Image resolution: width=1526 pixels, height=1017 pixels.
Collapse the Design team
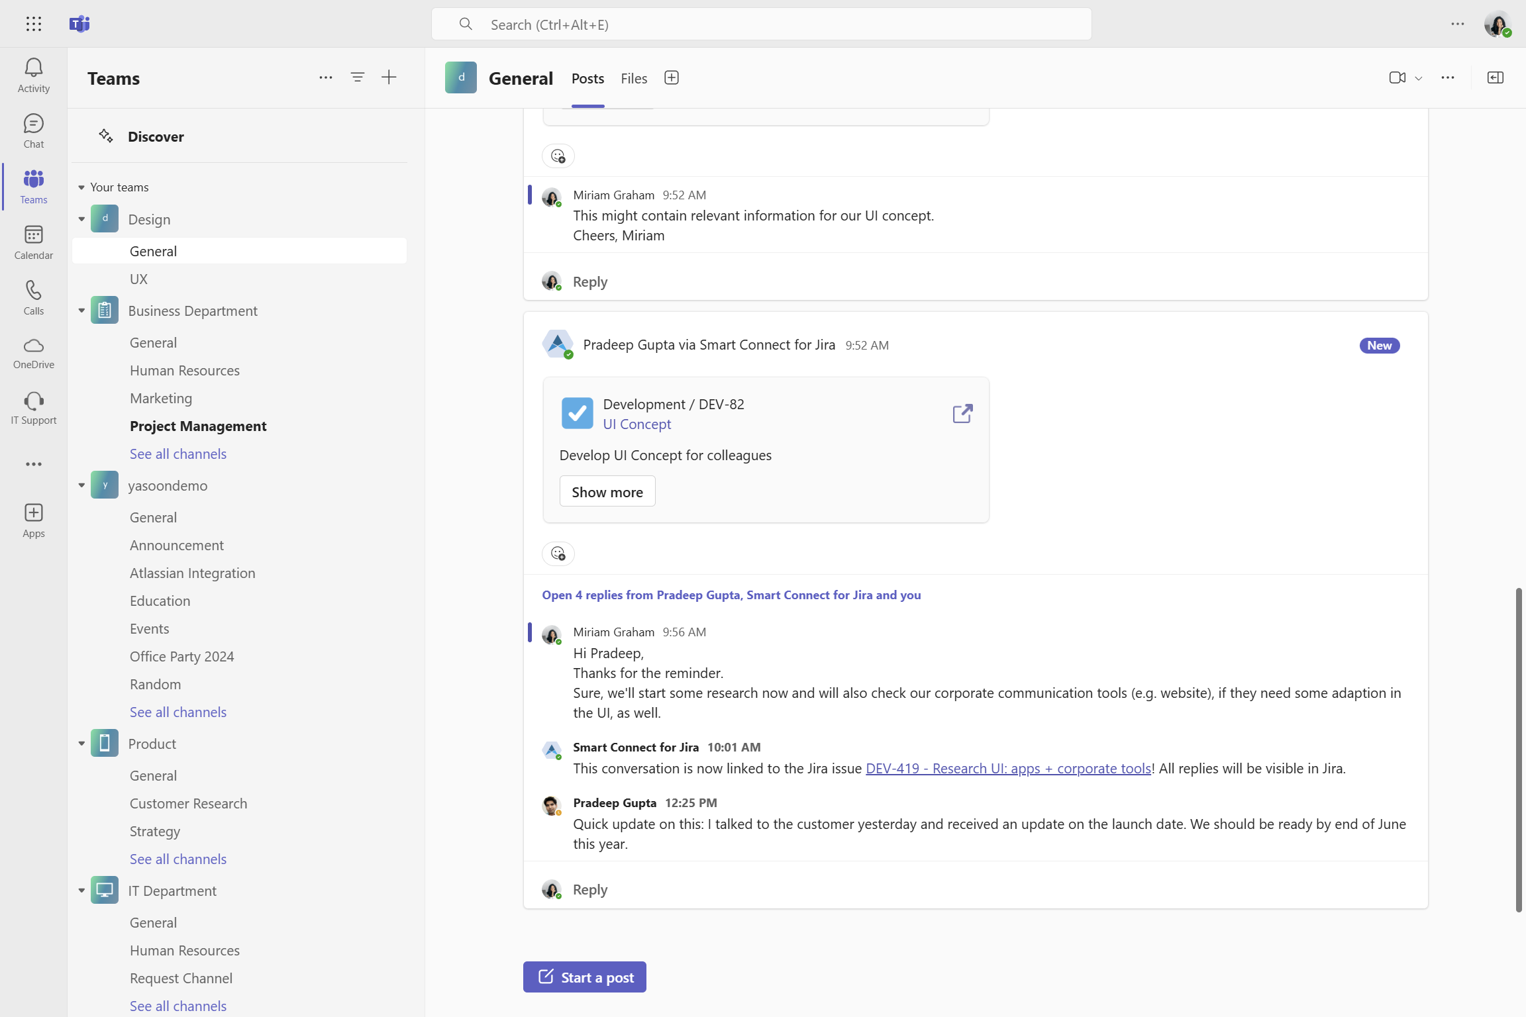pos(81,219)
